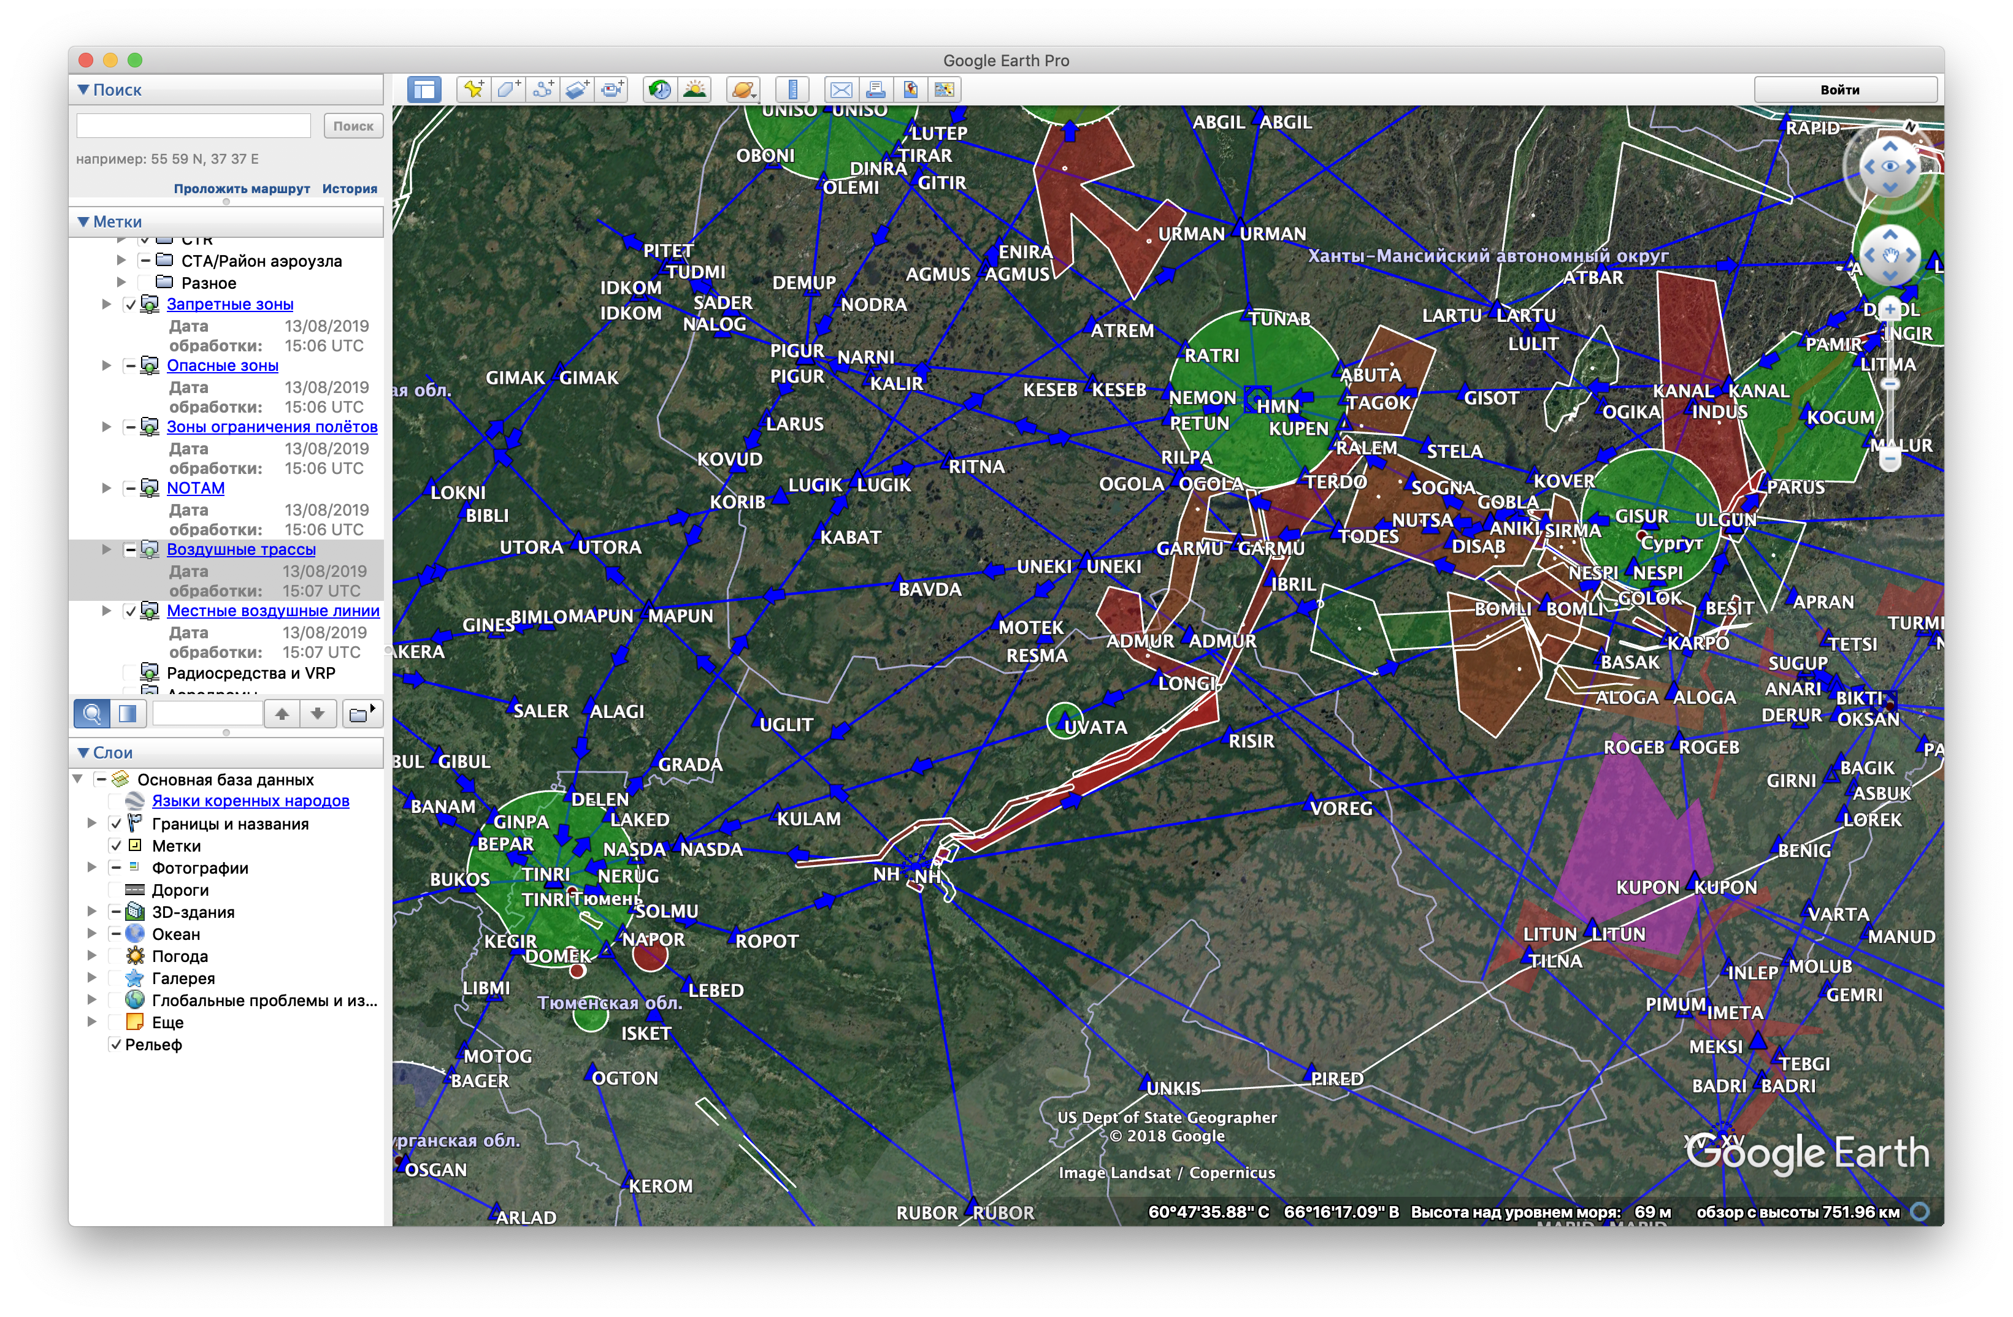Enable the Разное folder checkbox

click(145, 282)
